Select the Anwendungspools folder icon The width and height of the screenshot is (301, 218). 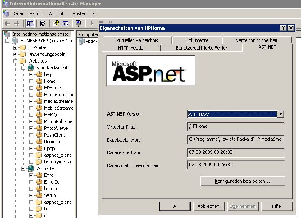tap(23, 54)
